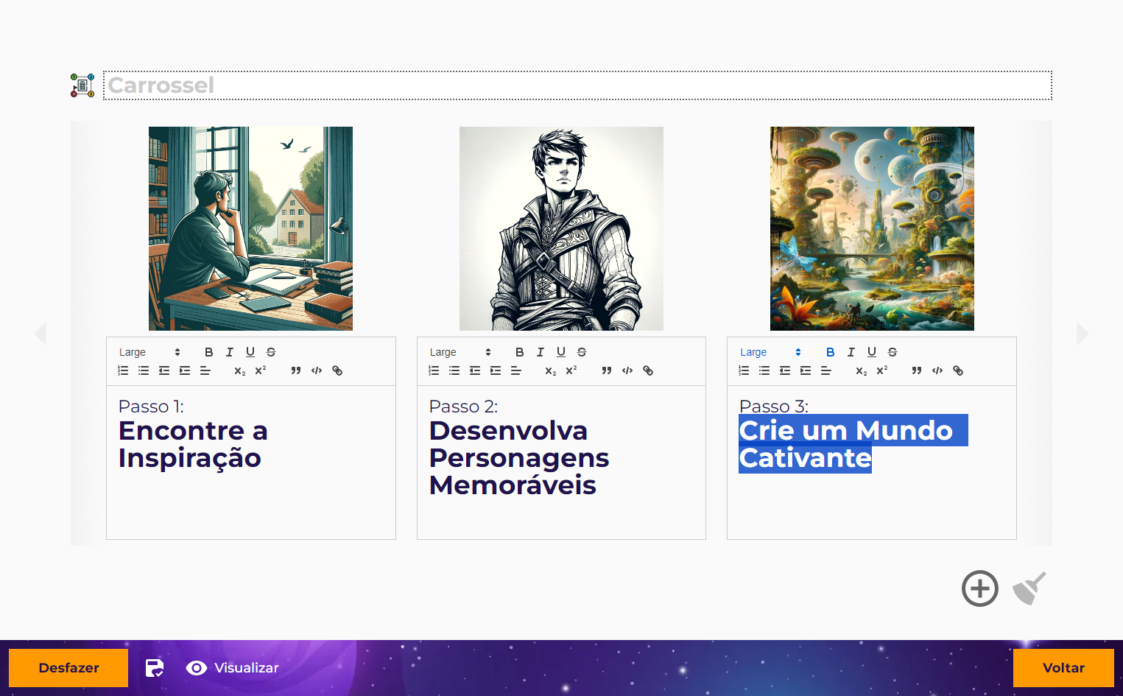The height and width of the screenshot is (696, 1123).
Task: Insert code block in Passo 2 editor
Action: (627, 370)
